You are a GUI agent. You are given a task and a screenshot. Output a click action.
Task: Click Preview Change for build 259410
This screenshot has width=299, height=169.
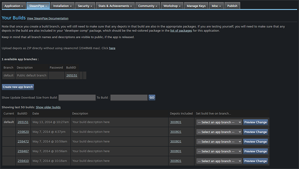[255, 161]
